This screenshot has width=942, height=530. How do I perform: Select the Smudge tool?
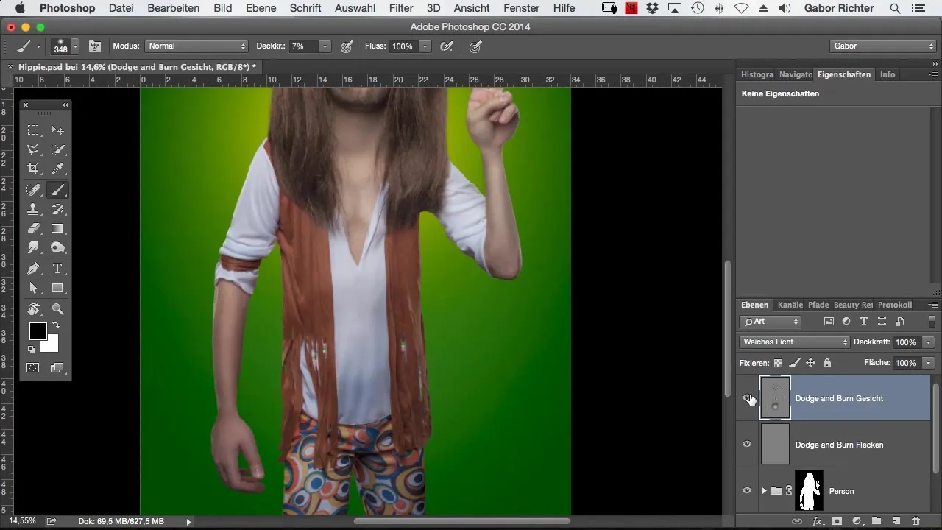(34, 248)
